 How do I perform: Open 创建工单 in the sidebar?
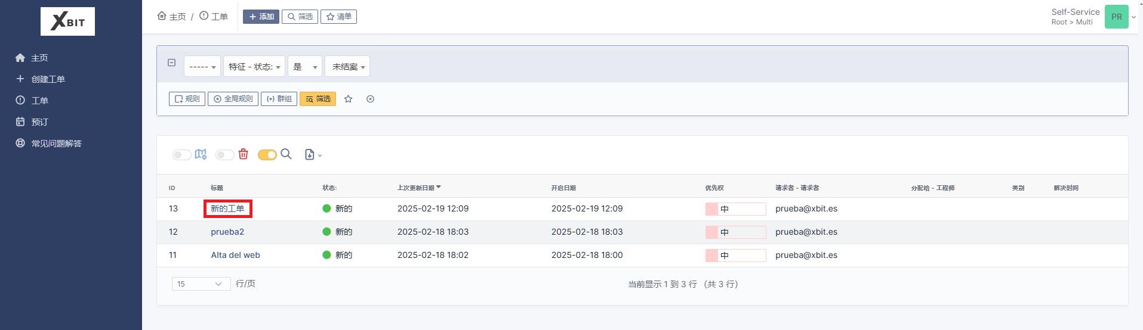point(40,79)
